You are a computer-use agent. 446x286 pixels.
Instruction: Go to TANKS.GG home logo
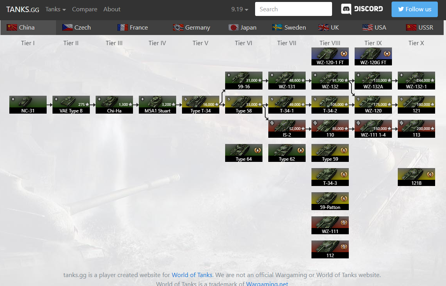point(23,9)
